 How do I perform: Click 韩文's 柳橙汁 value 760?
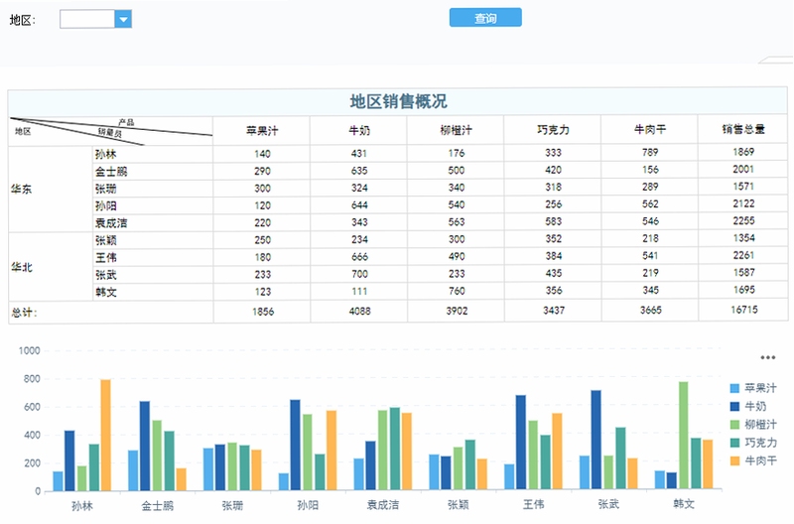tap(457, 291)
